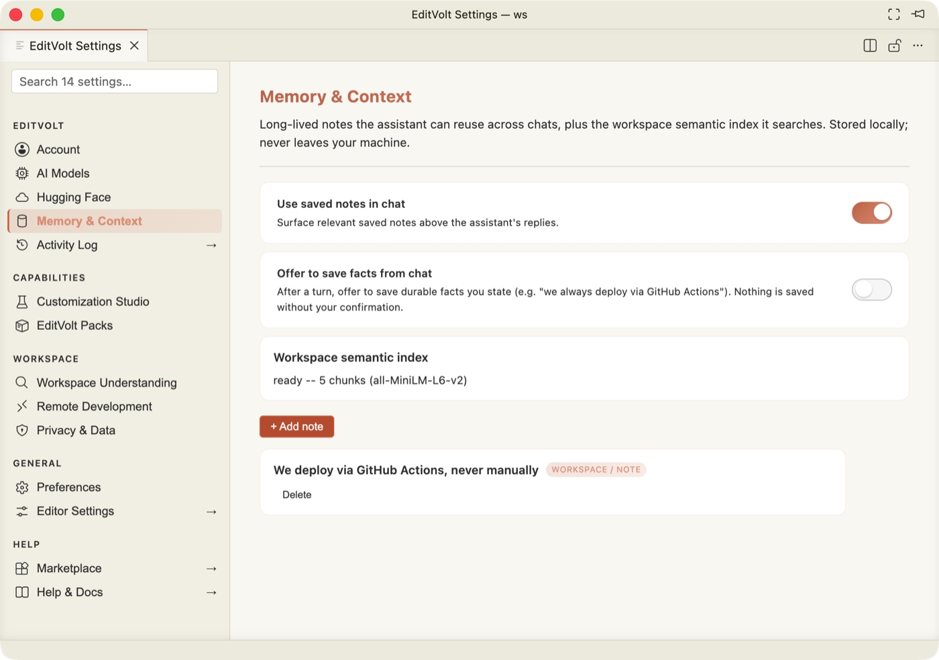
Task: Select the Workspace Understanding magnifier icon
Action: pos(22,382)
